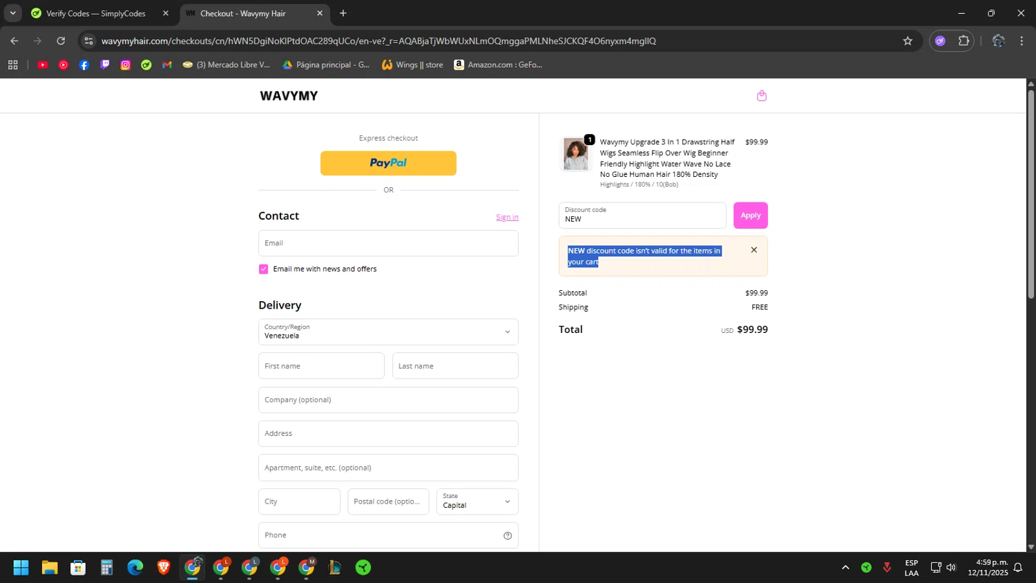Click the City field

[x=299, y=501]
